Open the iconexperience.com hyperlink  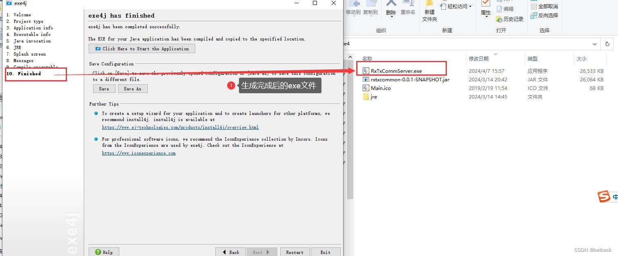click(139, 153)
